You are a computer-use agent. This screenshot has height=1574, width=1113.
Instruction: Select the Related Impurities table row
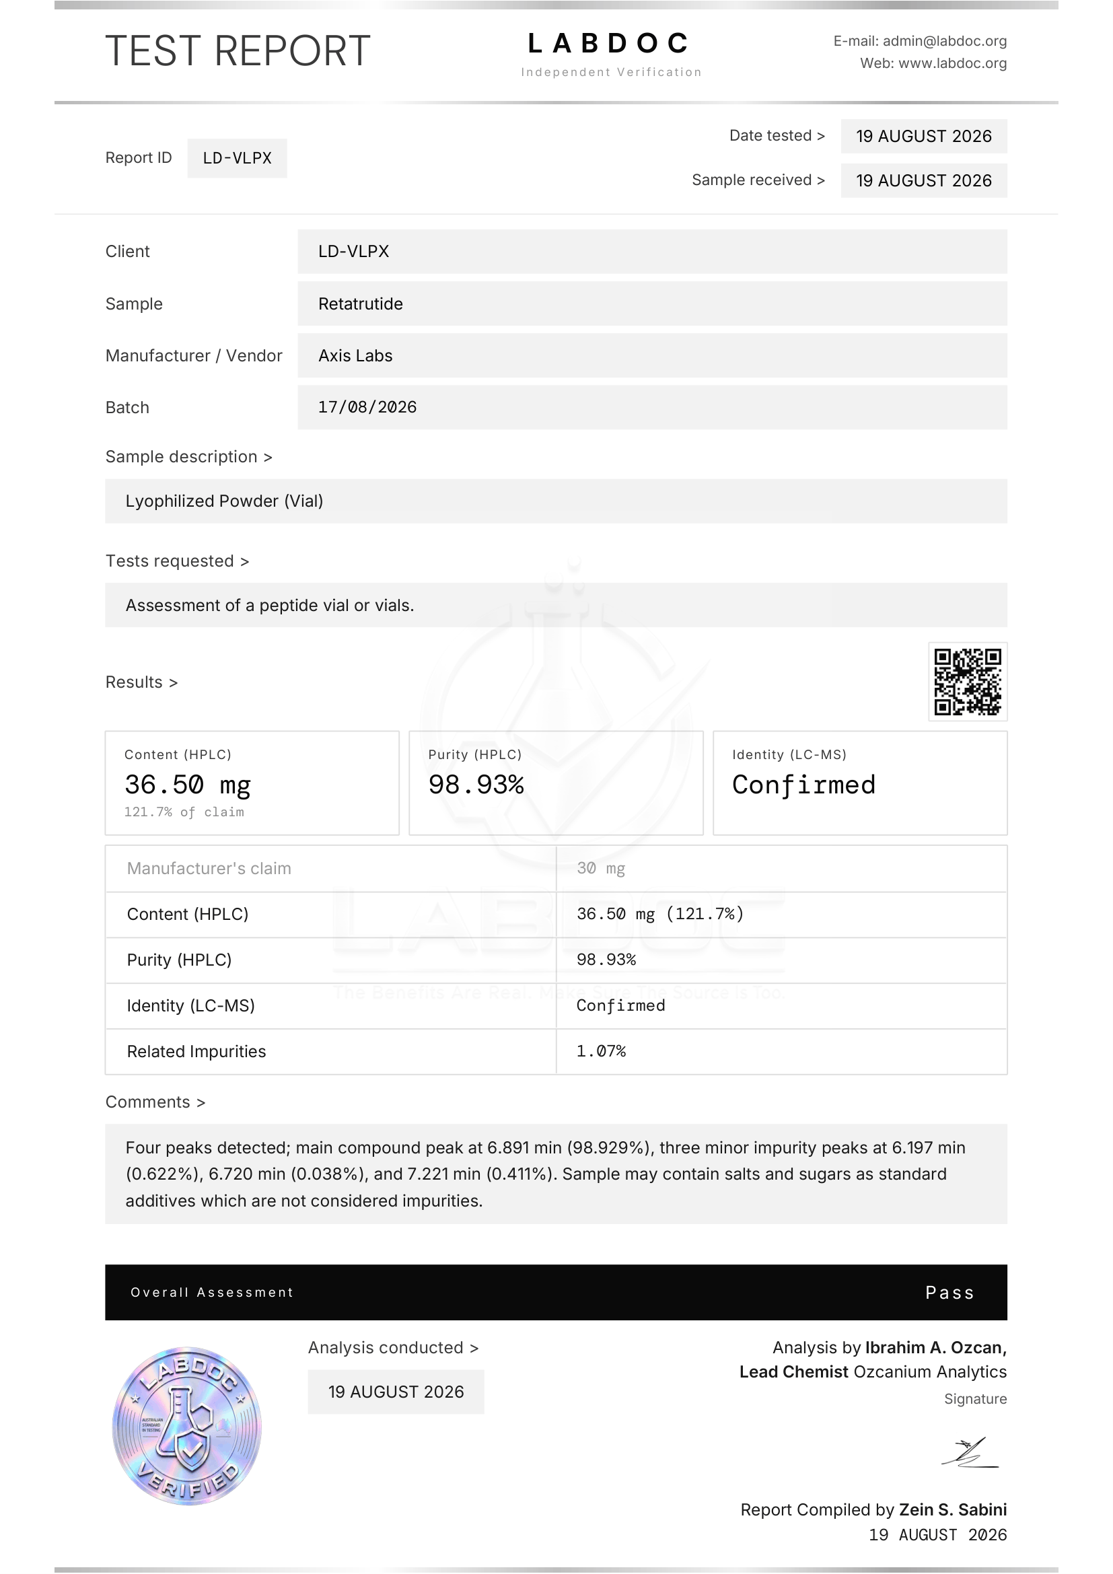pyautogui.click(x=556, y=1051)
